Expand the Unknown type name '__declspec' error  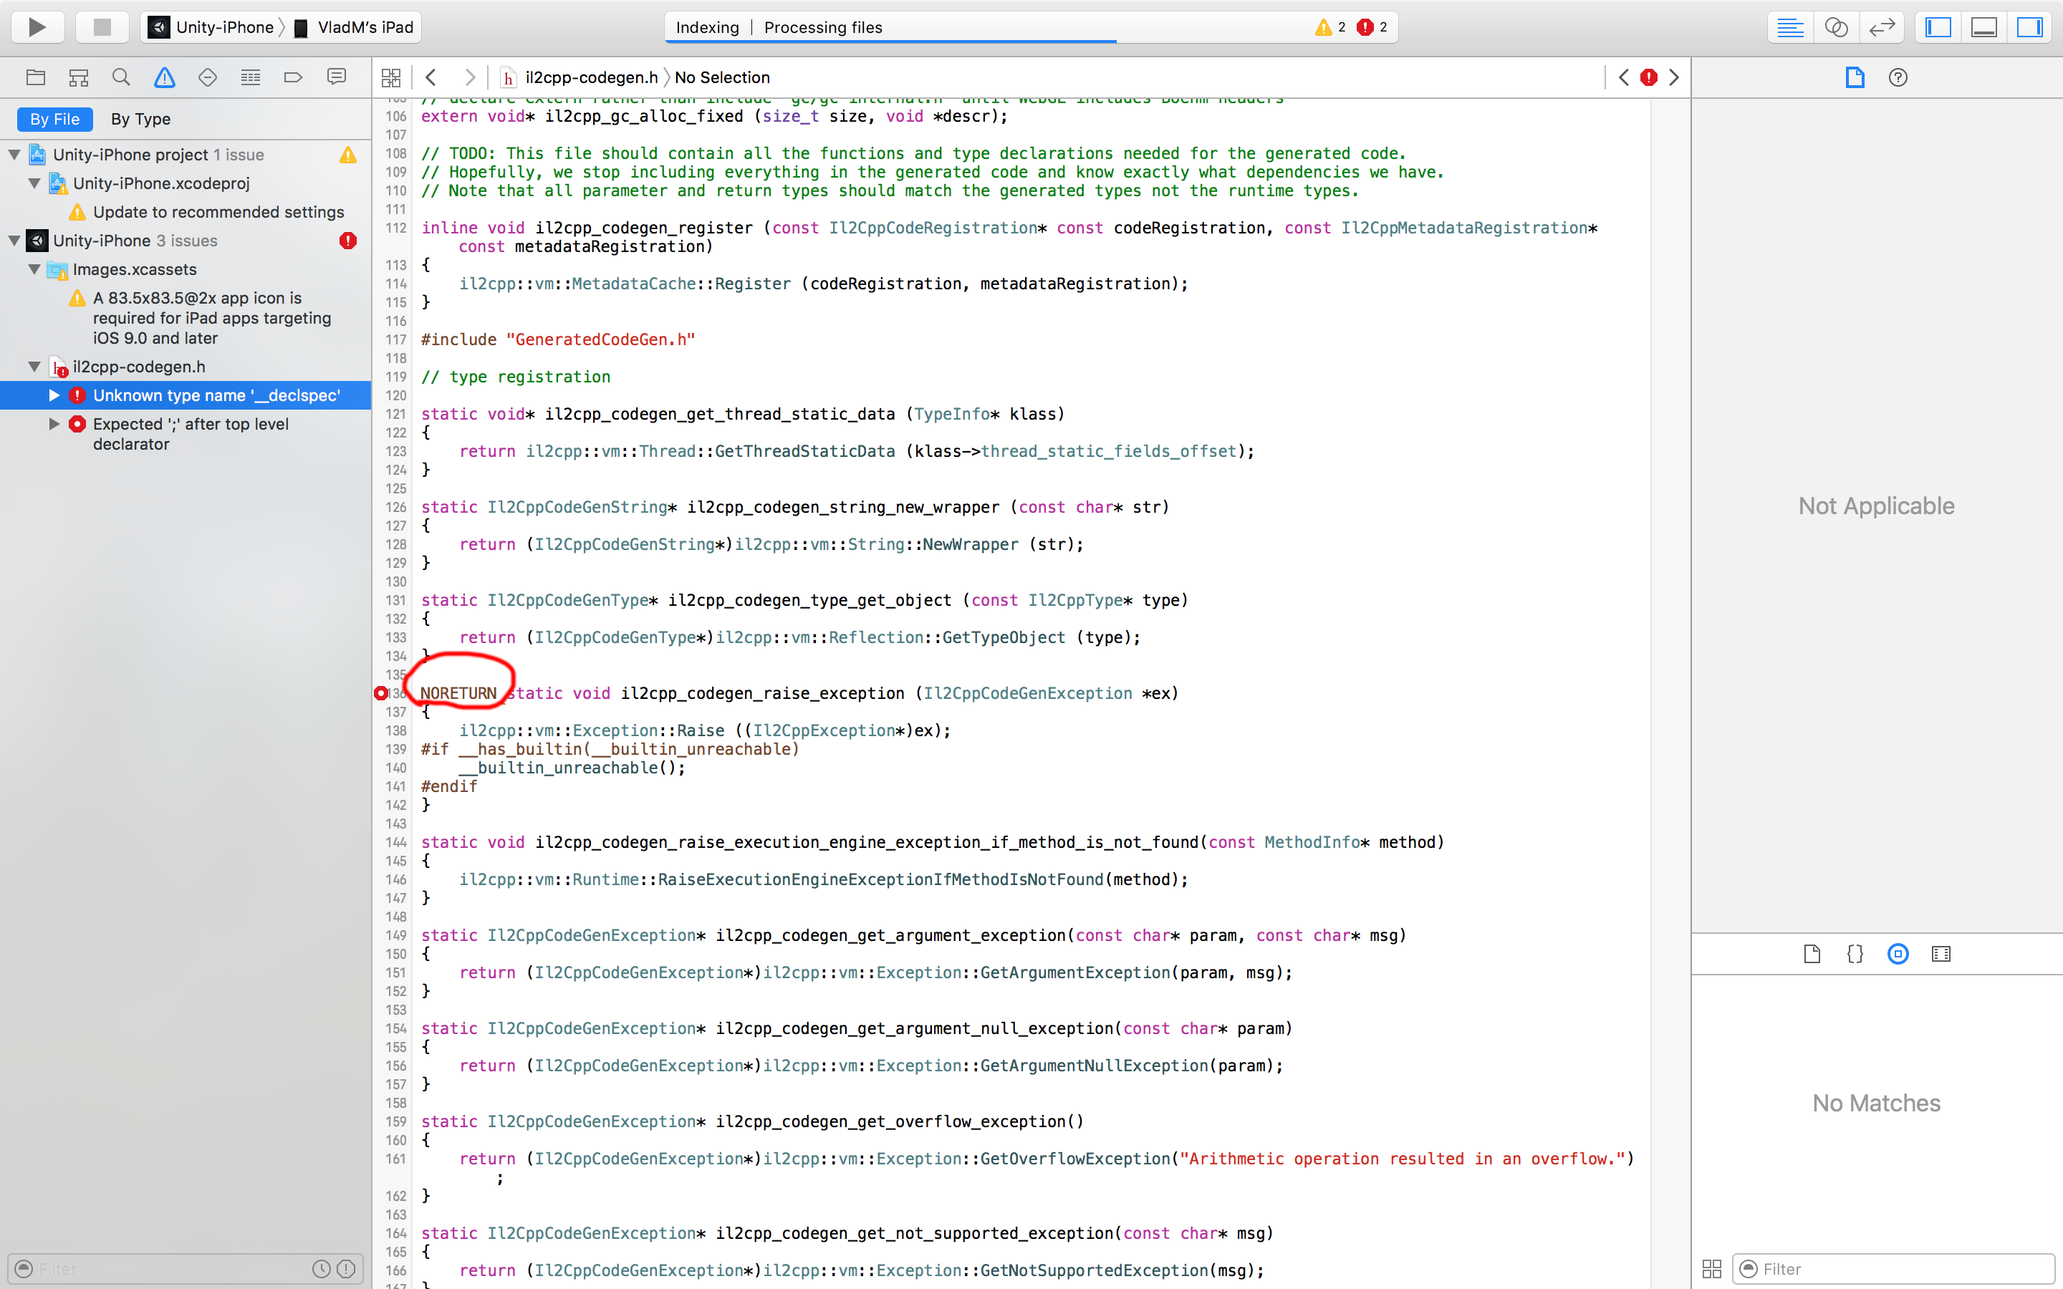pyautogui.click(x=54, y=395)
